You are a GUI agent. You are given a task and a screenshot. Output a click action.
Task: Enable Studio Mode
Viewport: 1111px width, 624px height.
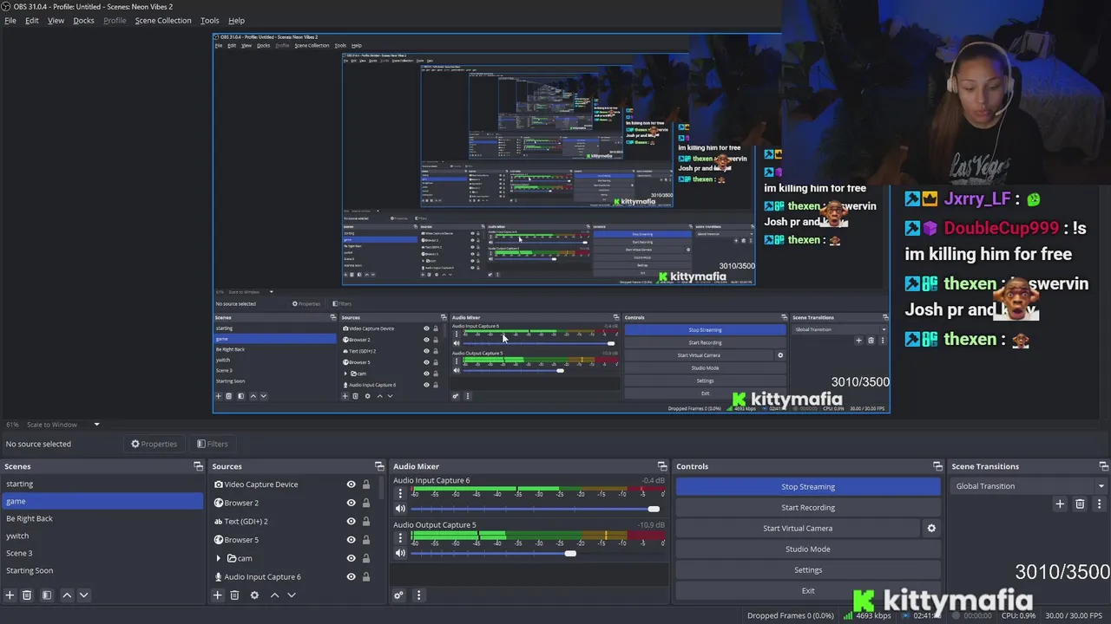tap(808, 549)
